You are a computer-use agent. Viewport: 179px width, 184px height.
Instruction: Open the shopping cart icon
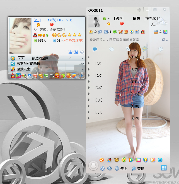(x=120, y=32)
